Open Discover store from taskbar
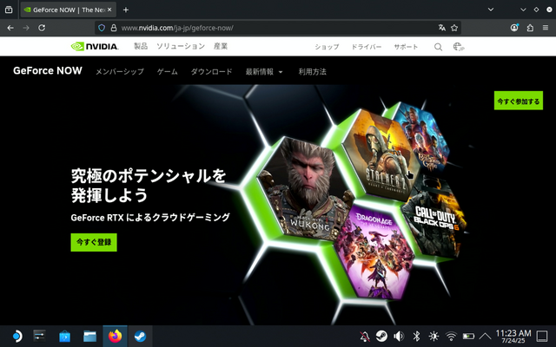556x347 pixels. (x=64, y=336)
